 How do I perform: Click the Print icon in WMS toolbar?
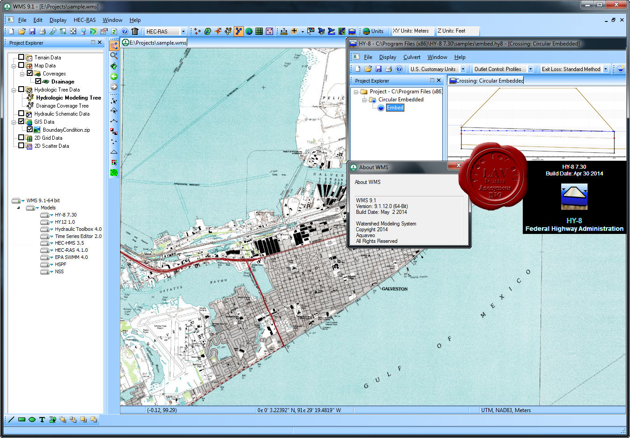(42, 31)
